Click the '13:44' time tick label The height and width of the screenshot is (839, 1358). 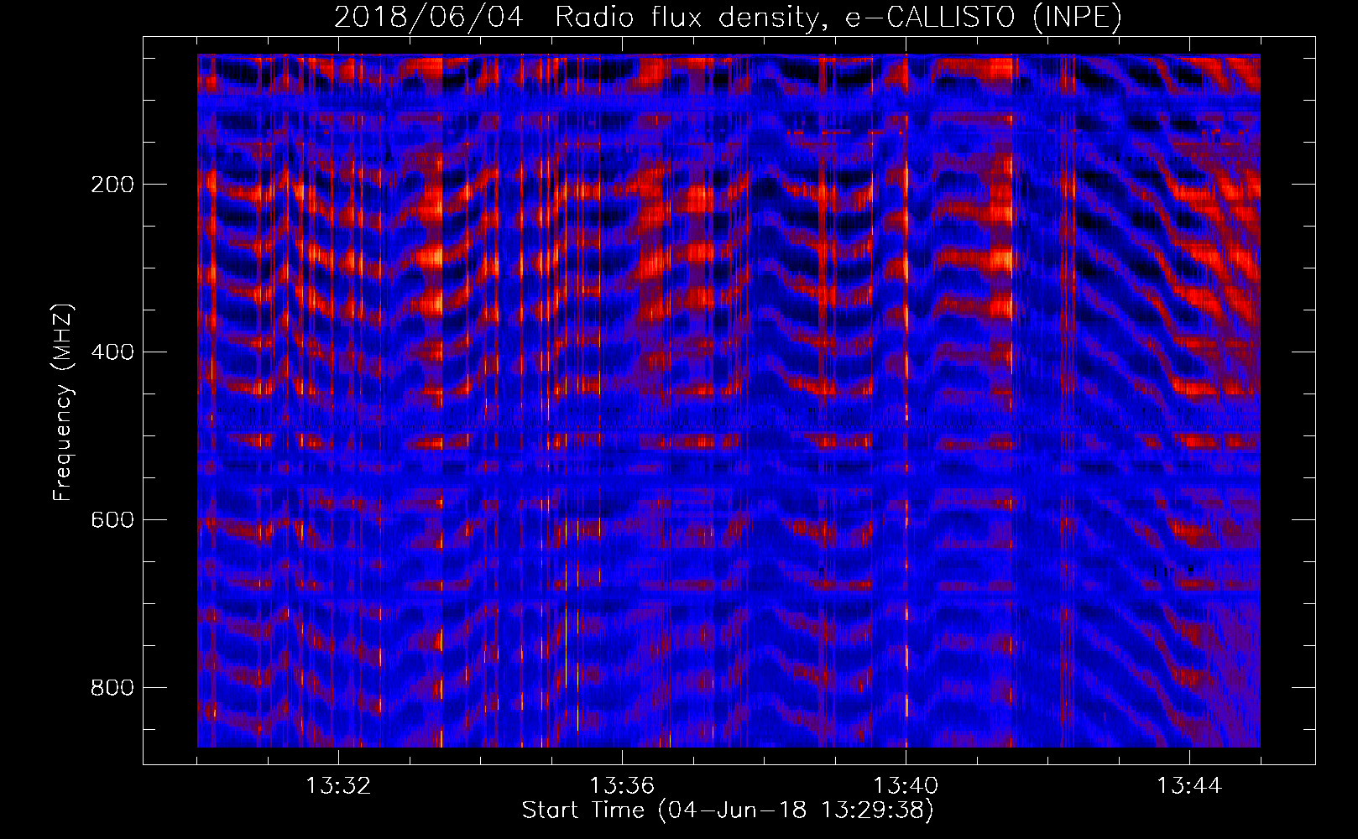(1189, 786)
